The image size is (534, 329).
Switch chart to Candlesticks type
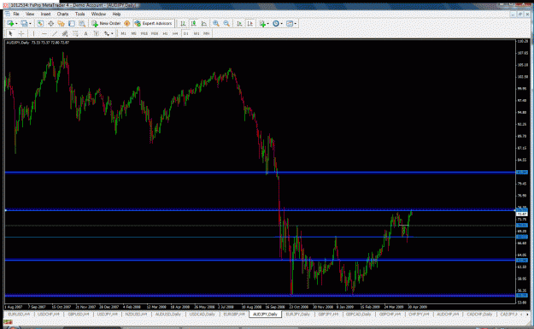pos(193,24)
